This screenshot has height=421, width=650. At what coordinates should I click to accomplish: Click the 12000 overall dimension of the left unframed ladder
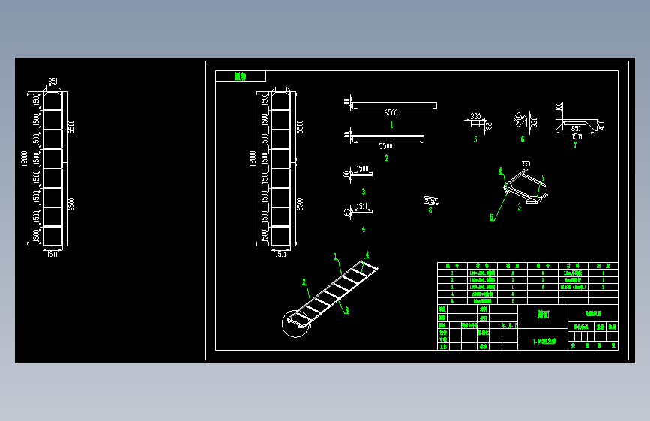point(24,158)
